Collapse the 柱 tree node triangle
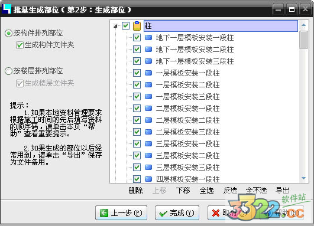 [115, 26]
